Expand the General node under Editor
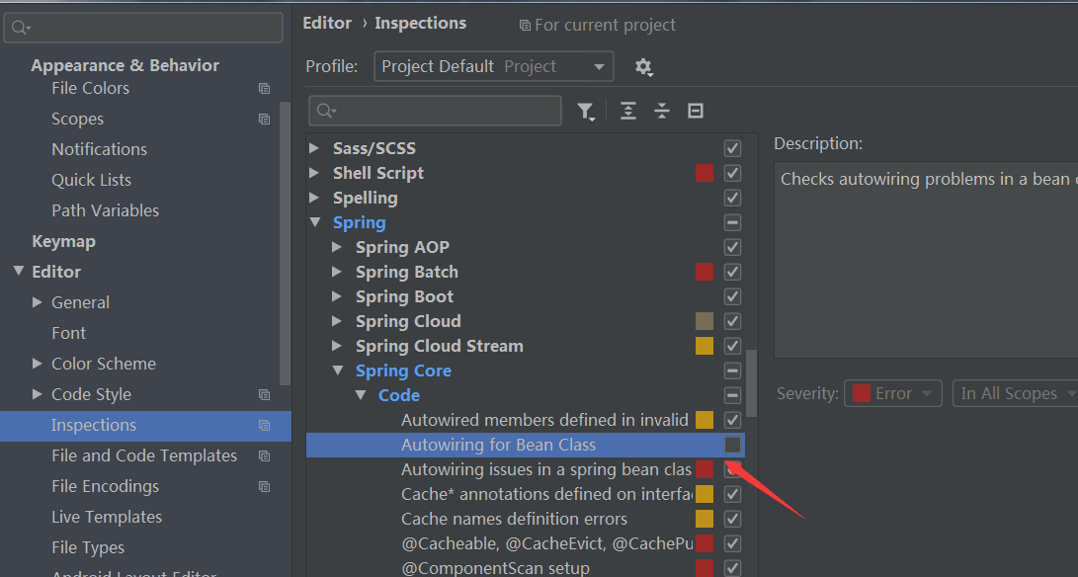The width and height of the screenshot is (1078, 577). click(38, 302)
